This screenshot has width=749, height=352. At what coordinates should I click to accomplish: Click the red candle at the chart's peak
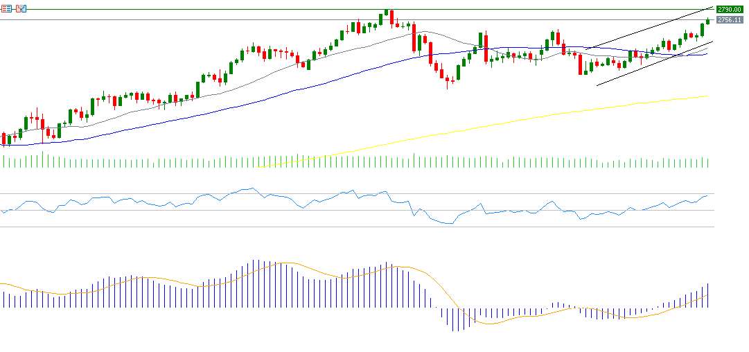coord(391,18)
